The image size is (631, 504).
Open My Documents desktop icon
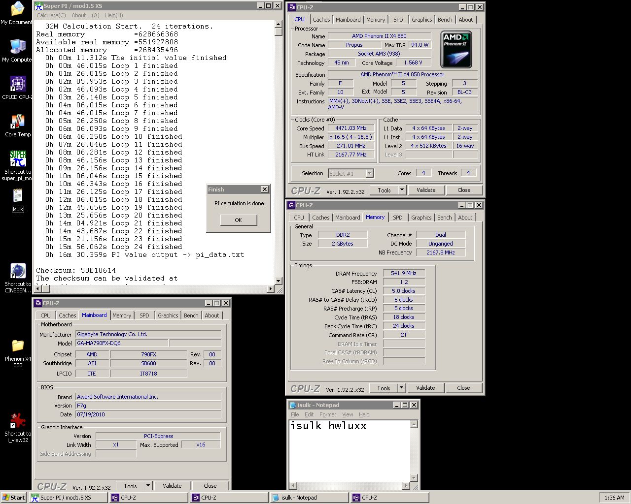point(17,13)
